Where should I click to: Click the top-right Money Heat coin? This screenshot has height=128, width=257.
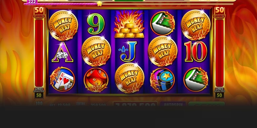[x=195, y=25]
